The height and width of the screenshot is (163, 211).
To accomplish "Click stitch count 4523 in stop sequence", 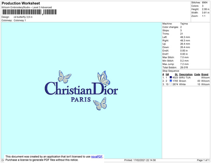I will click(175, 78).
